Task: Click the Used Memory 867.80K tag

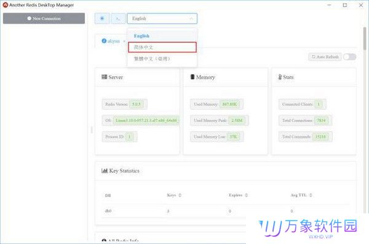Action: click(216, 104)
